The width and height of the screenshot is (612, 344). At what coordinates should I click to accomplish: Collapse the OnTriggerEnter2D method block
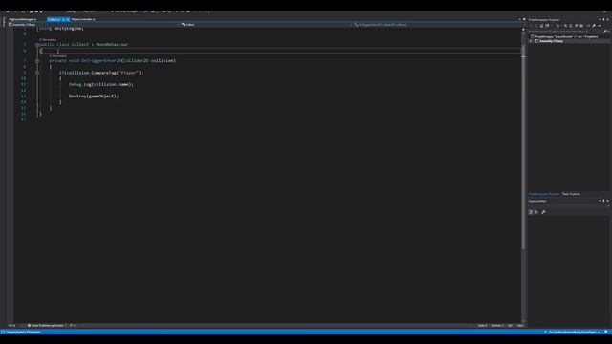coord(37,61)
